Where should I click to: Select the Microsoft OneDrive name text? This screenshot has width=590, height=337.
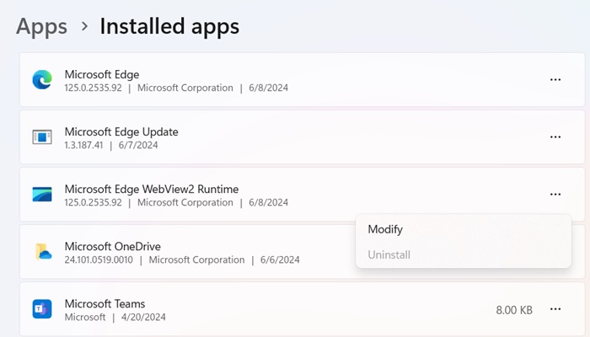(x=112, y=246)
